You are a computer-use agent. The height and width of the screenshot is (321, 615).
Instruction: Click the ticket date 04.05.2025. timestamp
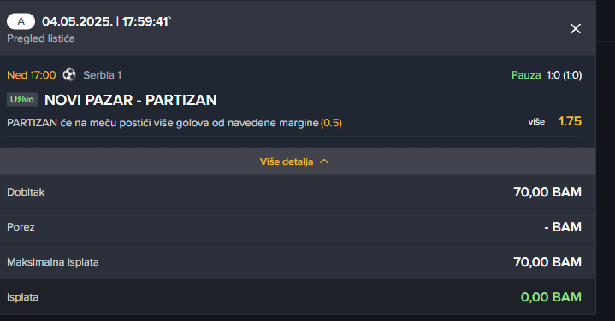click(x=107, y=21)
